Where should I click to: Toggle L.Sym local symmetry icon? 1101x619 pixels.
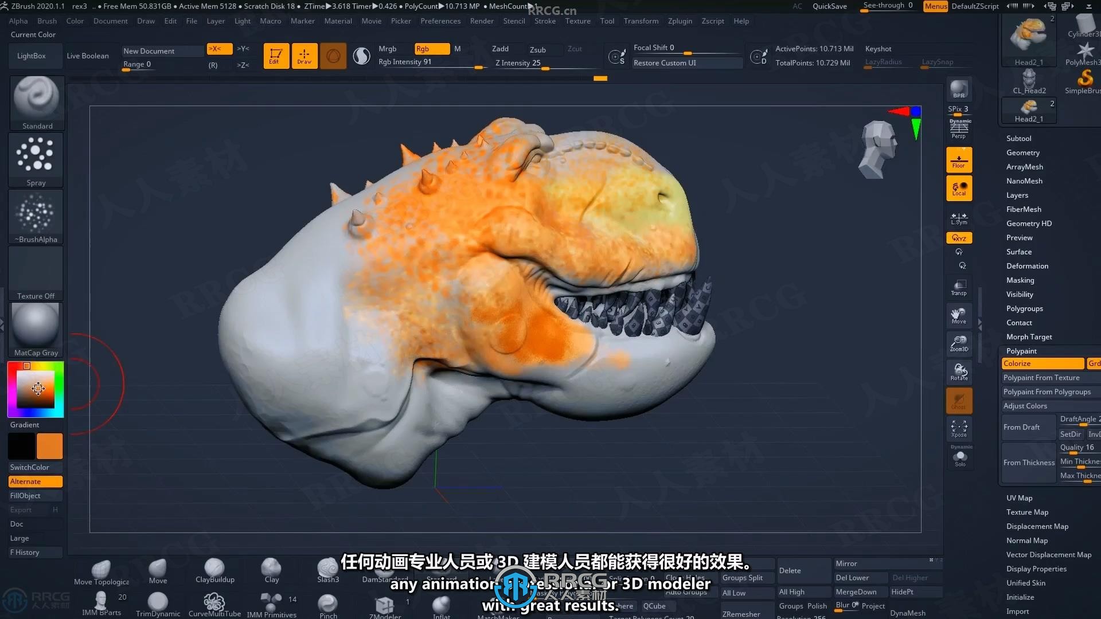coord(959,218)
